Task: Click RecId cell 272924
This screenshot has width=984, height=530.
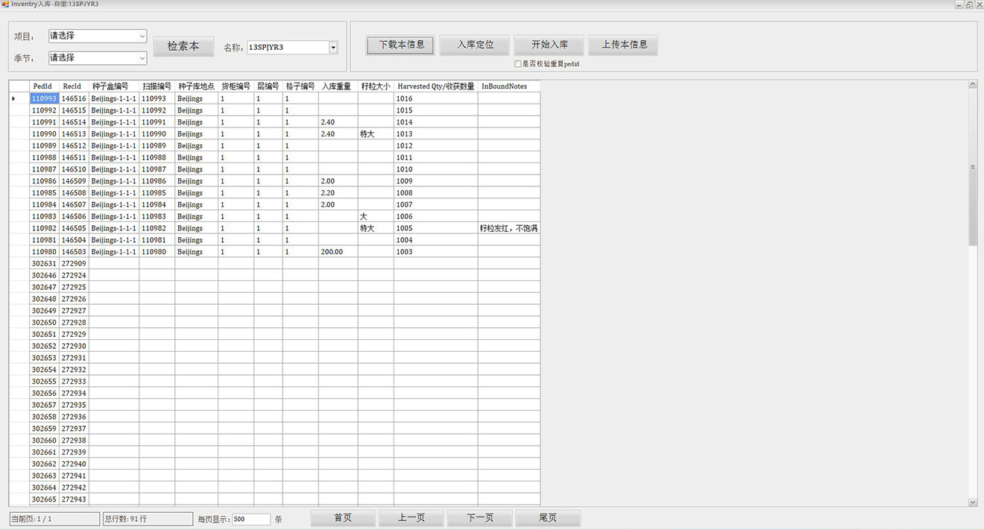Action: point(74,275)
